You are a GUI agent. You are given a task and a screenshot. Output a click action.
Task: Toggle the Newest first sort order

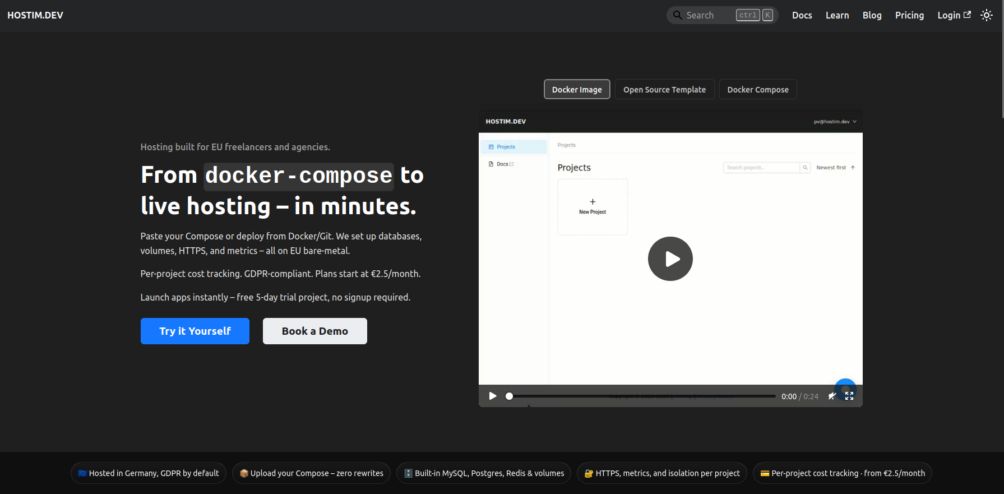tap(835, 168)
